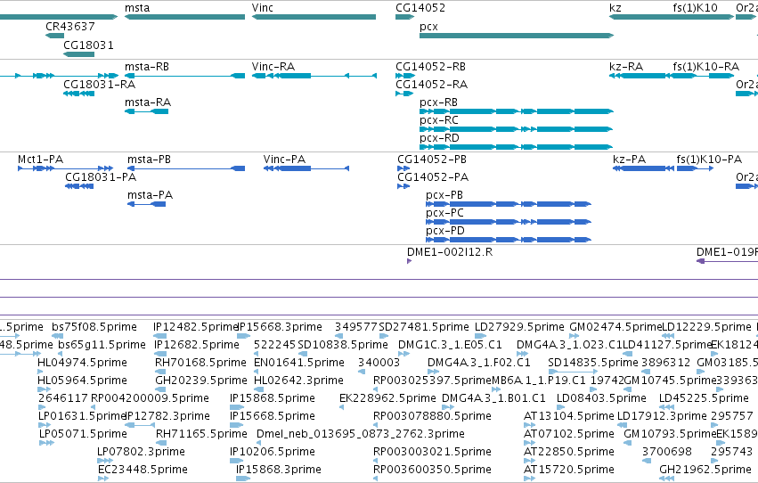Select the msta-PA protein feature
758x483 pixels.
tap(146, 204)
